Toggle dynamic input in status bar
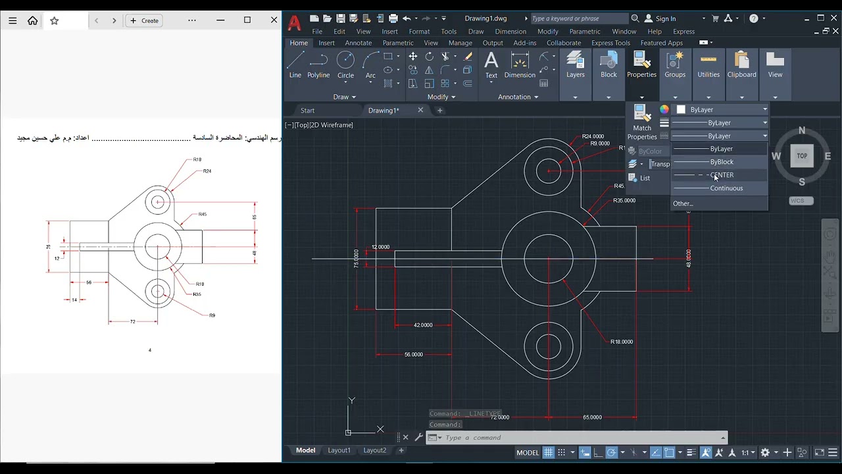Screen dimensions: 842x474 (584, 452)
